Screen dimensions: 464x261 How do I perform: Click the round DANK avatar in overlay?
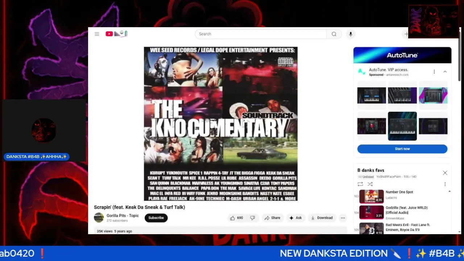[x=43, y=130]
